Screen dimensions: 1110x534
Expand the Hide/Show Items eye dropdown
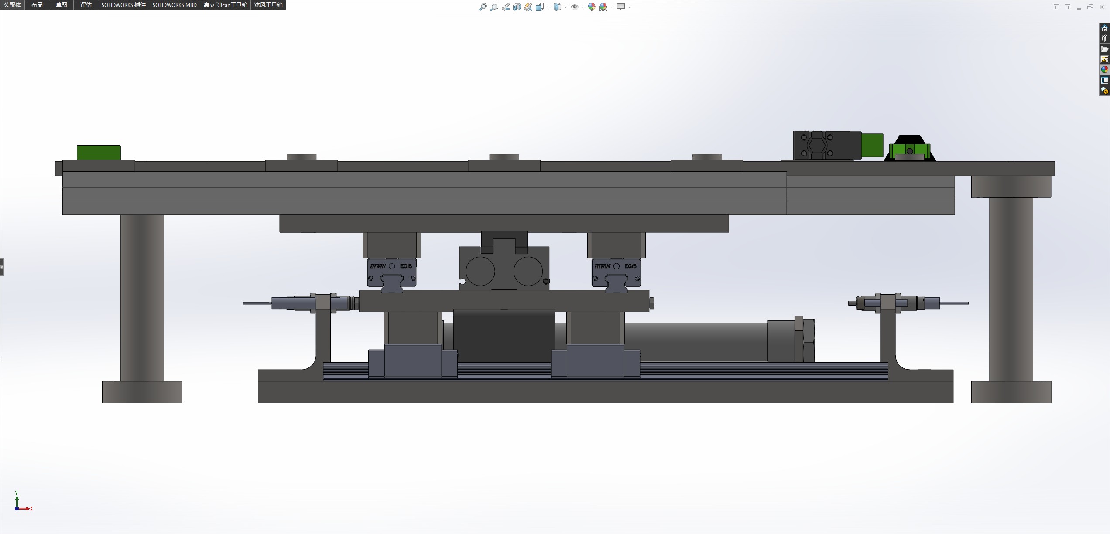[x=583, y=7]
